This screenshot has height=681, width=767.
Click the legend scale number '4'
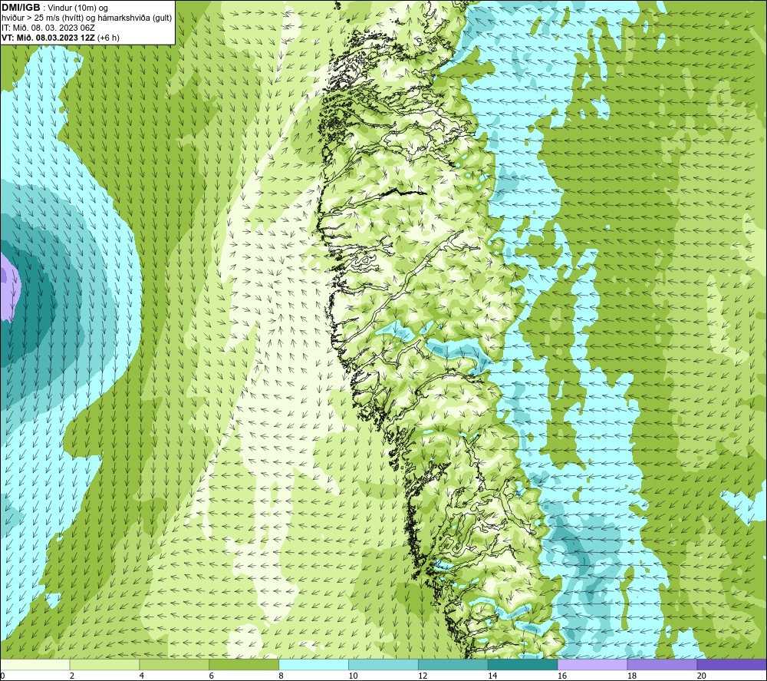[142, 676]
